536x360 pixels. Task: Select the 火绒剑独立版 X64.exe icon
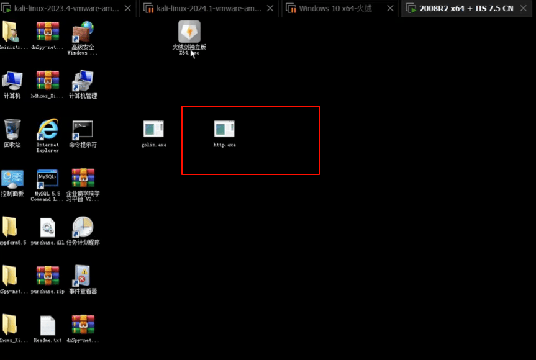[189, 32]
